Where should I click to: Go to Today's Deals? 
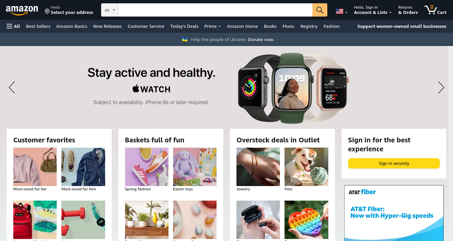pos(184,26)
